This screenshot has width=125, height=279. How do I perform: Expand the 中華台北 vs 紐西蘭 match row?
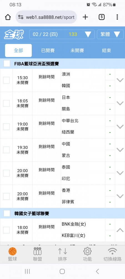[x=120, y=126]
